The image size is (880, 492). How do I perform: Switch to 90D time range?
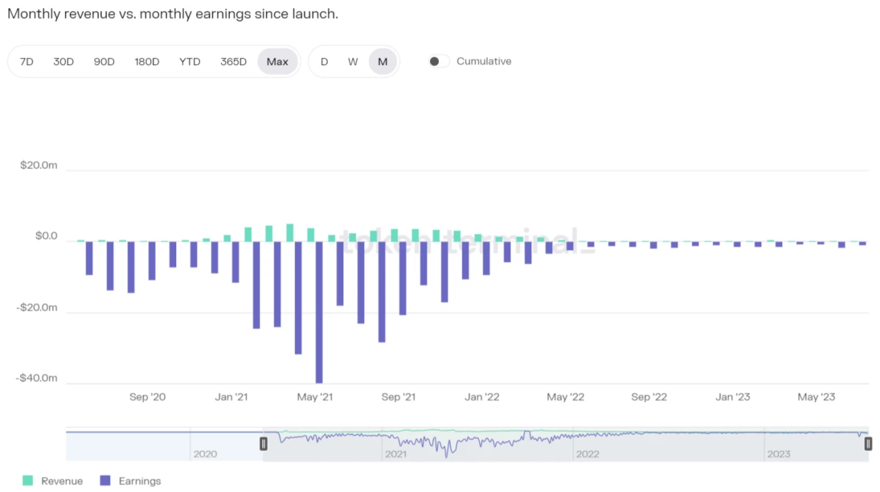[x=104, y=62]
